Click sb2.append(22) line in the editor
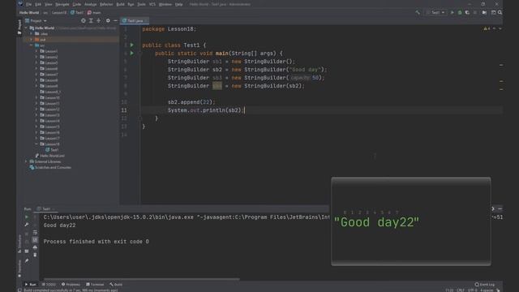The width and height of the screenshot is (519, 292). click(191, 102)
